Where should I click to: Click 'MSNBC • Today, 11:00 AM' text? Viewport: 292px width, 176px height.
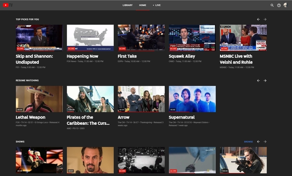237,67
